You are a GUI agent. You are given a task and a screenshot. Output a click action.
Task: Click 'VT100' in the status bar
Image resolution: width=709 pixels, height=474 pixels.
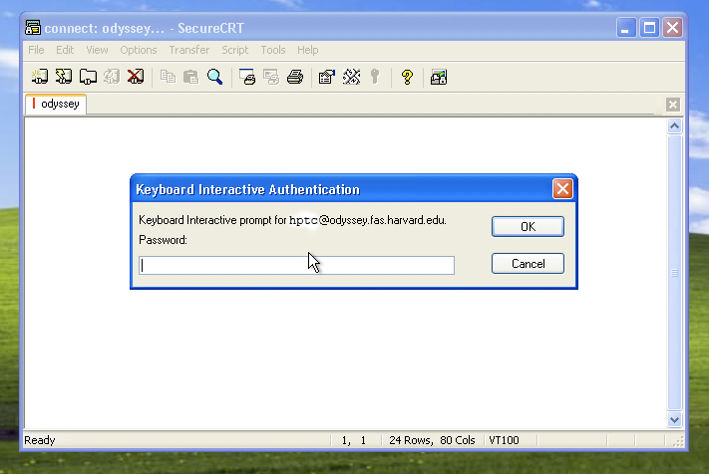[504, 440]
